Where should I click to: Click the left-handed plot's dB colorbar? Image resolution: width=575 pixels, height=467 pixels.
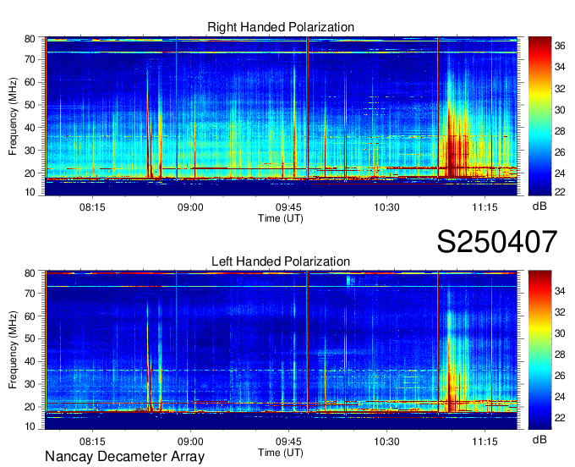pyautogui.click(x=539, y=350)
